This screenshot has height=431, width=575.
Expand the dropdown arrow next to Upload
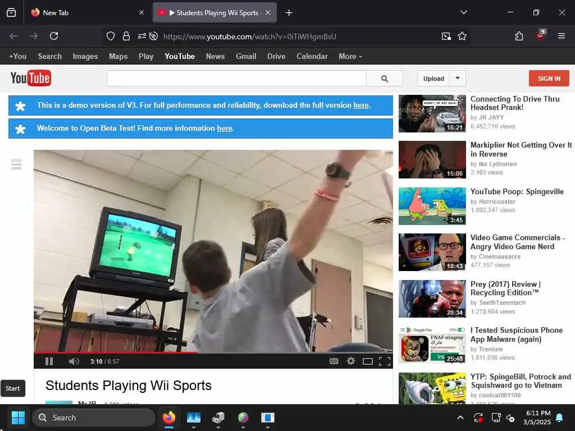(x=458, y=78)
